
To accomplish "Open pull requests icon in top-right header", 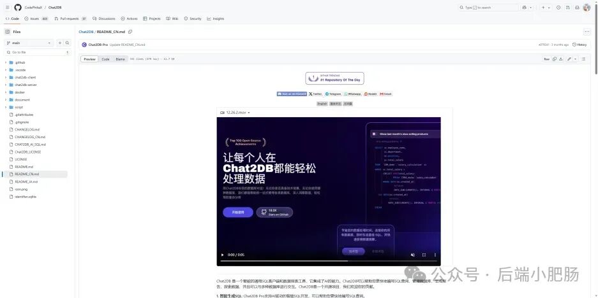I will [568, 7].
